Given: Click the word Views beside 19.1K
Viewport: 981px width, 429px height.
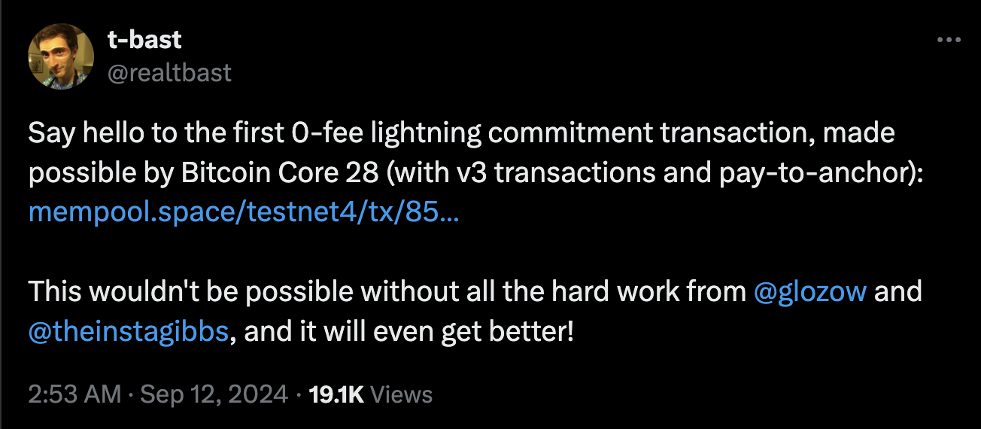Looking at the screenshot, I should [402, 394].
